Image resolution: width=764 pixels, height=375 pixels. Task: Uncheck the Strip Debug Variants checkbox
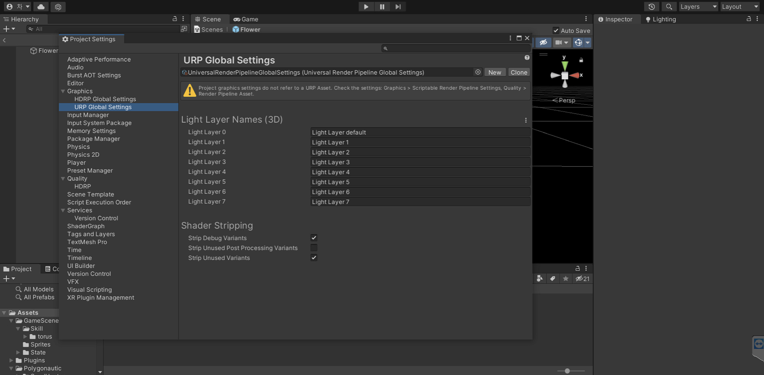(314, 238)
